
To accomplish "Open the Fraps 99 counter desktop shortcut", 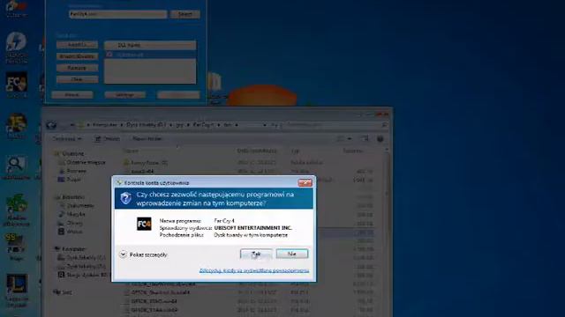I will pyautogui.click(x=16, y=247).
